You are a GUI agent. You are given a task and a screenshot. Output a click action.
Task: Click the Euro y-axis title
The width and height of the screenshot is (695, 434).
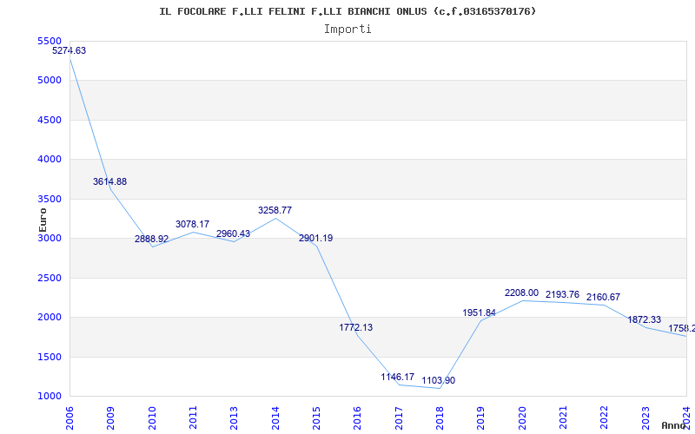43,220
